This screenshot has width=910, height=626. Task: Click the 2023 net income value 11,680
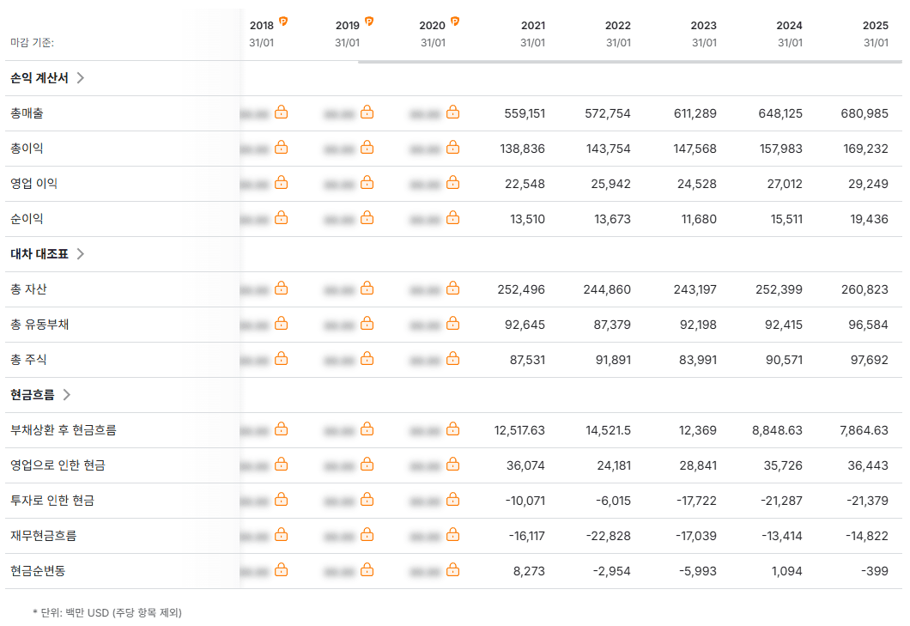pyautogui.click(x=699, y=219)
